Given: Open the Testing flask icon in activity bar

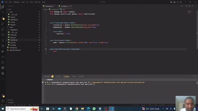Looking at the screenshot, I should pos(3,40).
